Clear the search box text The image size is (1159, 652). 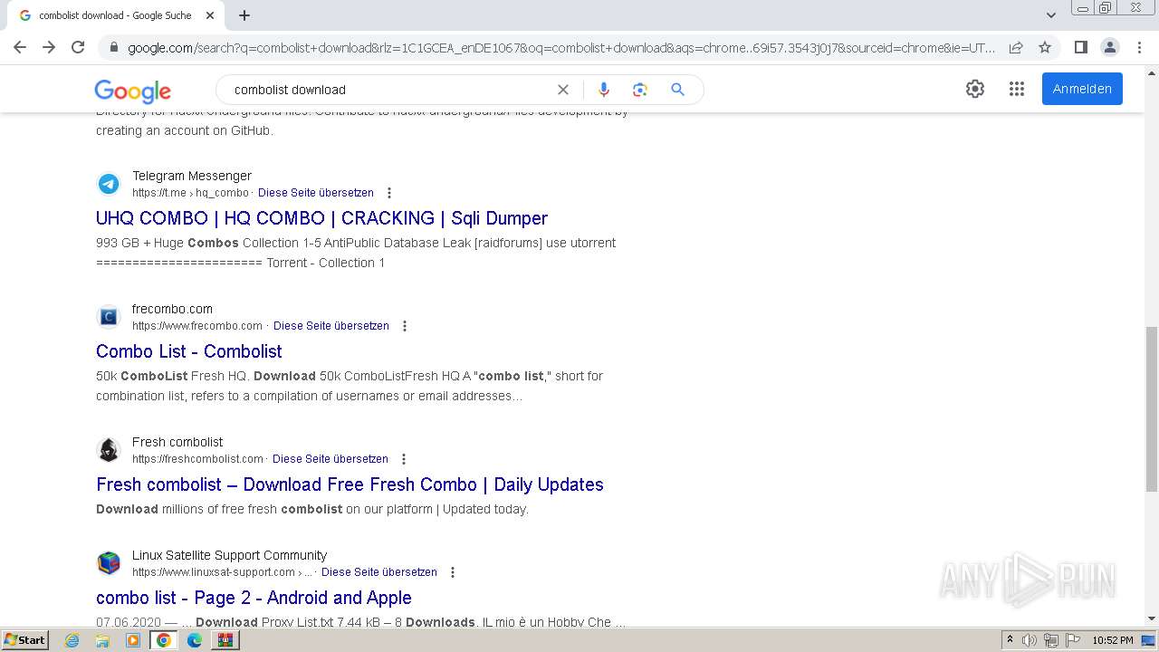coord(563,90)
